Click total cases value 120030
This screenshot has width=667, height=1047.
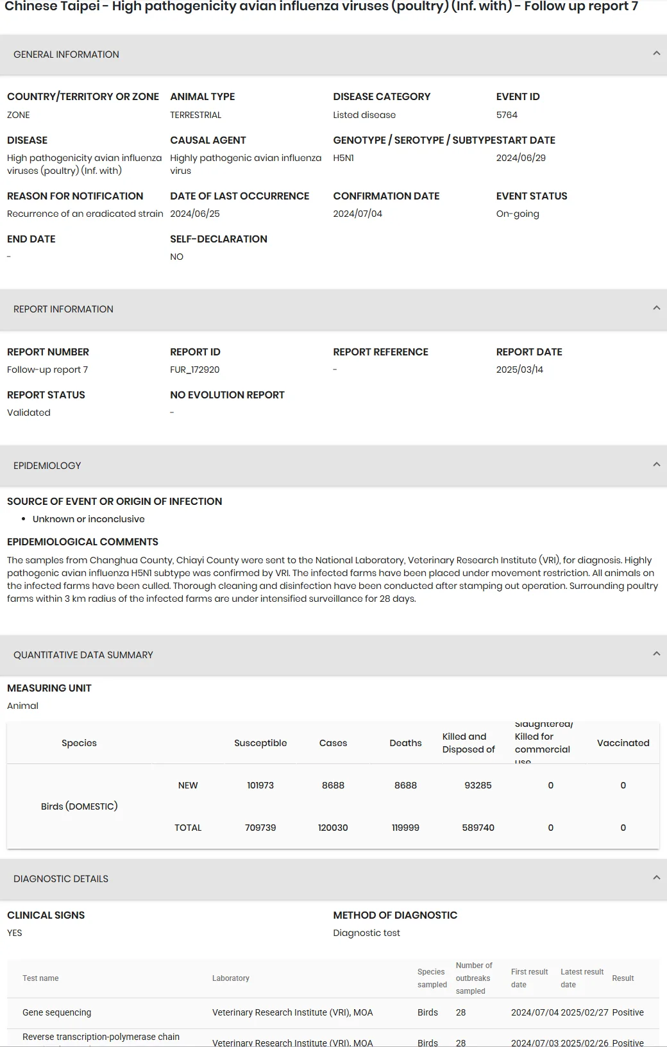pos(333,828)
